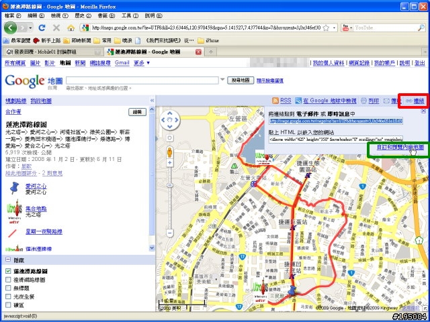Open the 連結 link at top right

click(419, 101)
